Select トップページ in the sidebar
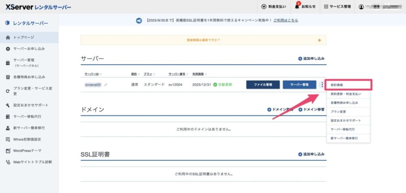 click(29, 38)
